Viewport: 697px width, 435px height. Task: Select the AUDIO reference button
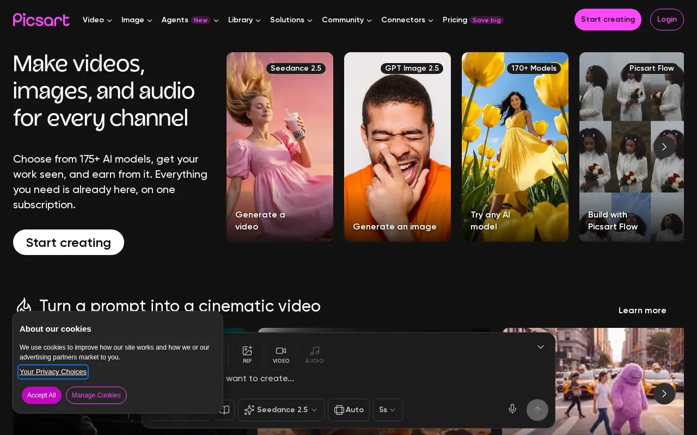point(315,355)
